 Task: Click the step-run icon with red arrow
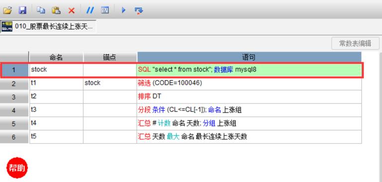click(x=139, y=10)
